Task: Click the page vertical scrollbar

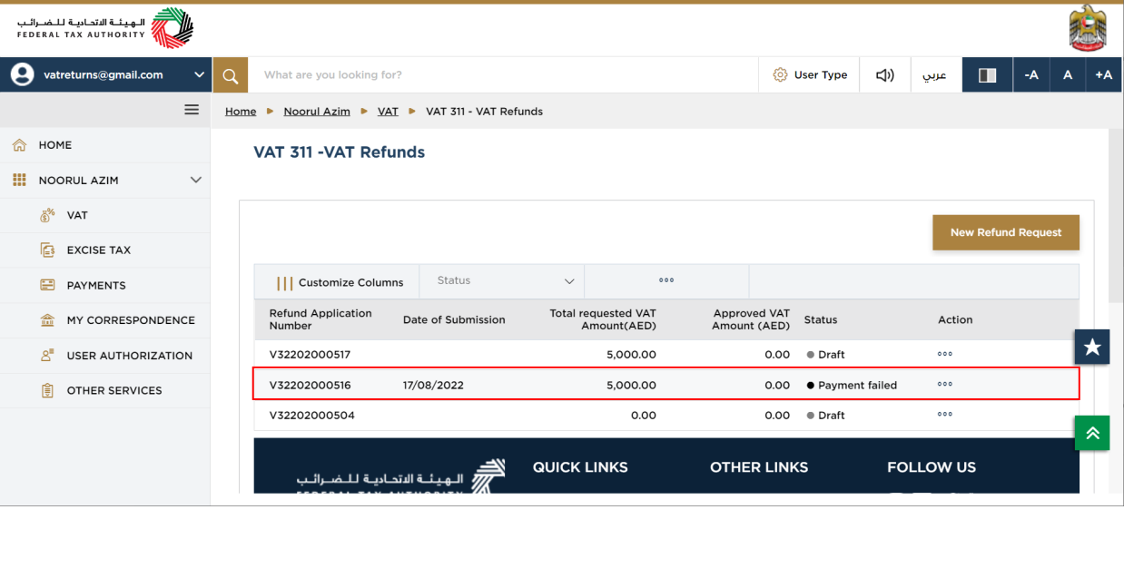Action: click(1116, 215)
